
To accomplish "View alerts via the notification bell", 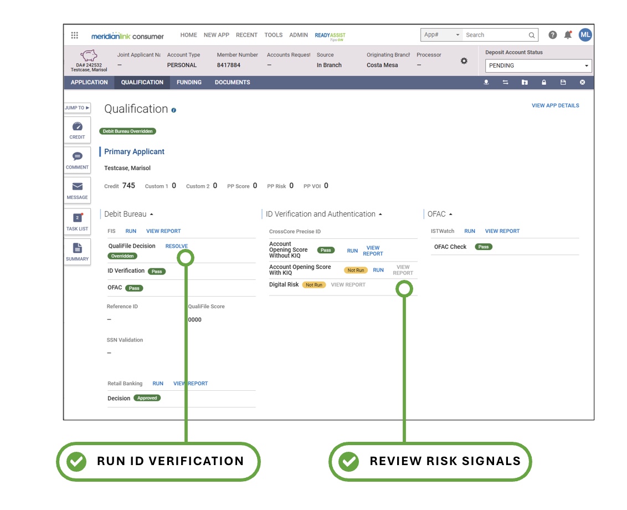I will [568, 35].
